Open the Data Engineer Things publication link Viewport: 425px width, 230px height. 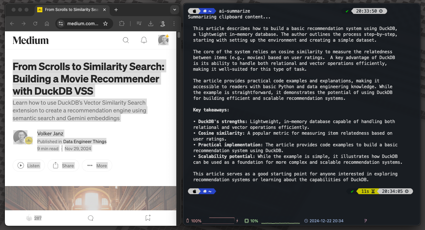point(85,141)
